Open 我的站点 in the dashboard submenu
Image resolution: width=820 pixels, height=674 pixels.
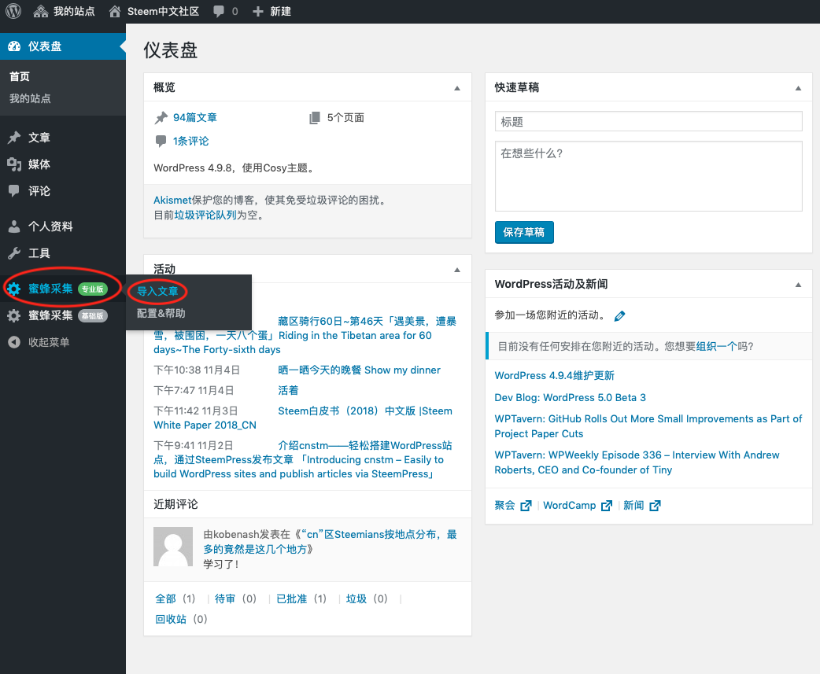pyautogui.click(x=30, y=98)
